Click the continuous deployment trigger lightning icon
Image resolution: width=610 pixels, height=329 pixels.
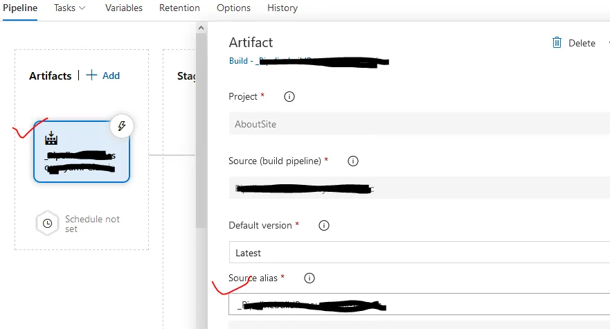[x=122, y=126]
